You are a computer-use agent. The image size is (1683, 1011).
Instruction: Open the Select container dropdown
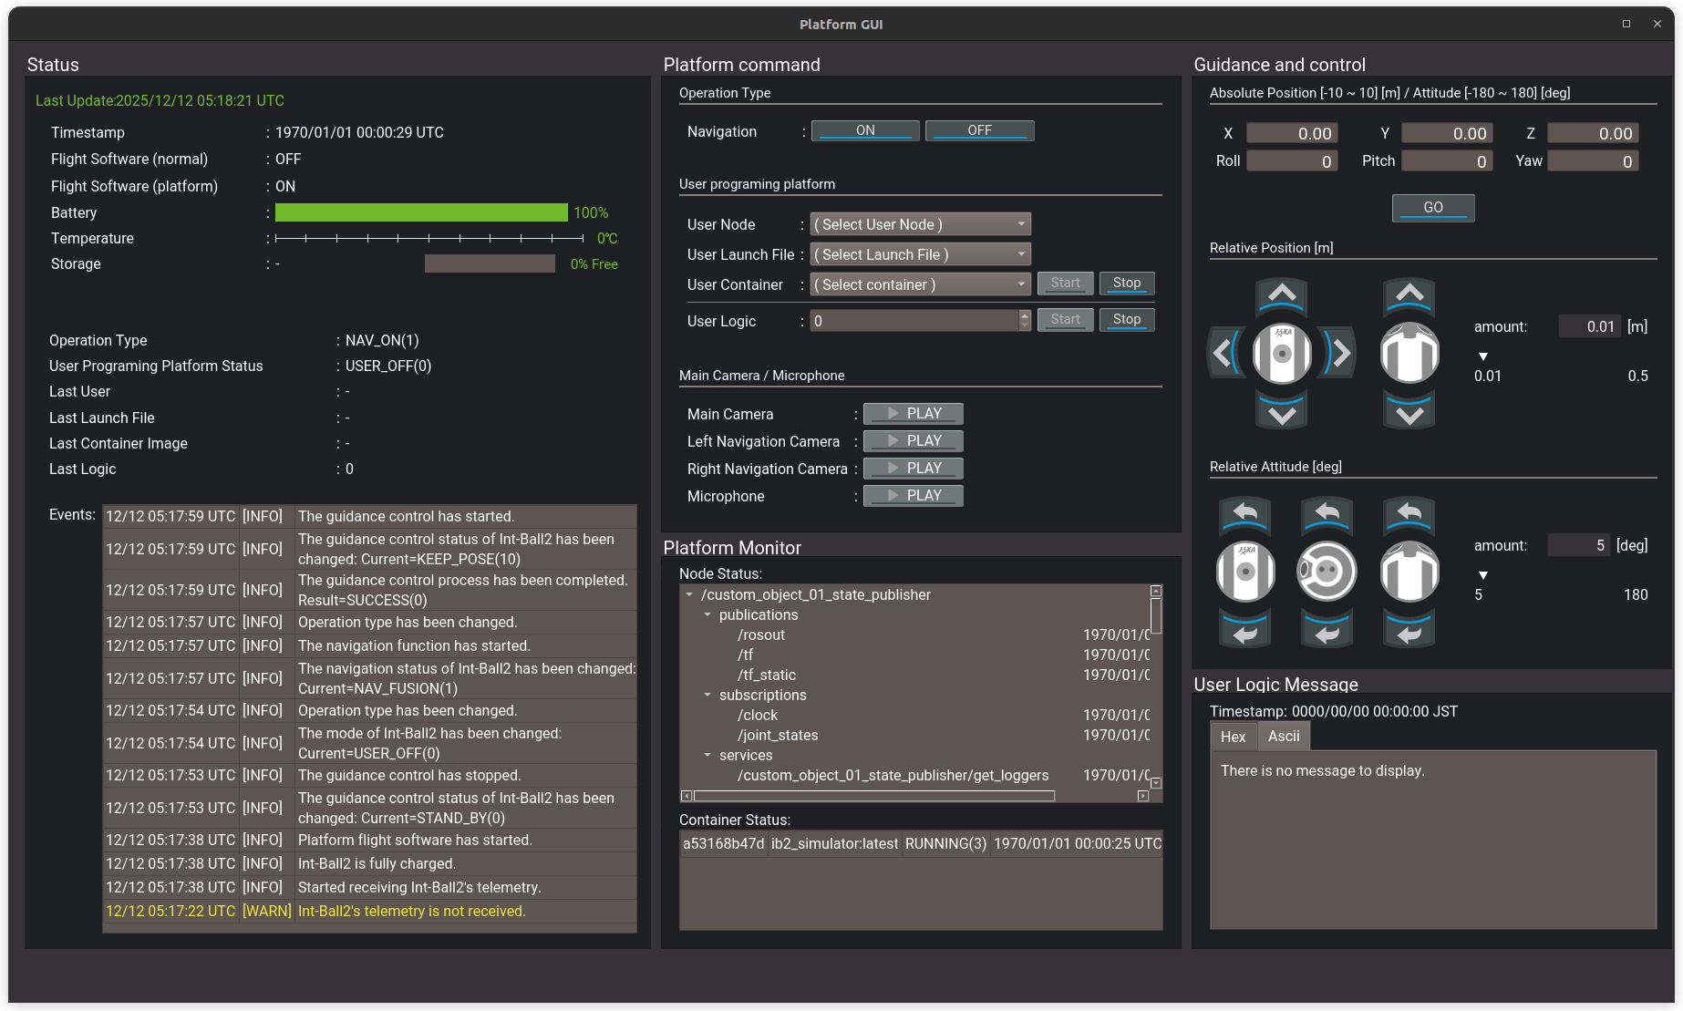919,284
